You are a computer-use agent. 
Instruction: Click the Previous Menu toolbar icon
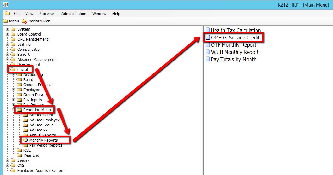tap(24, 21)
